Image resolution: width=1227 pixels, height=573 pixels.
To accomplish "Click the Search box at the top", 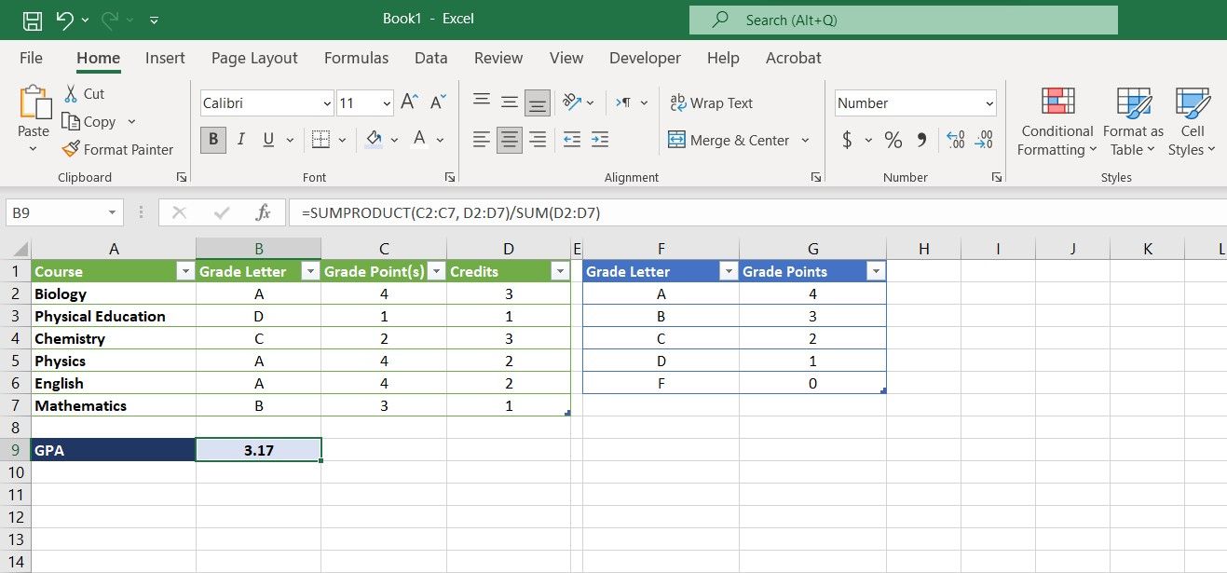I will pos(902,19).
